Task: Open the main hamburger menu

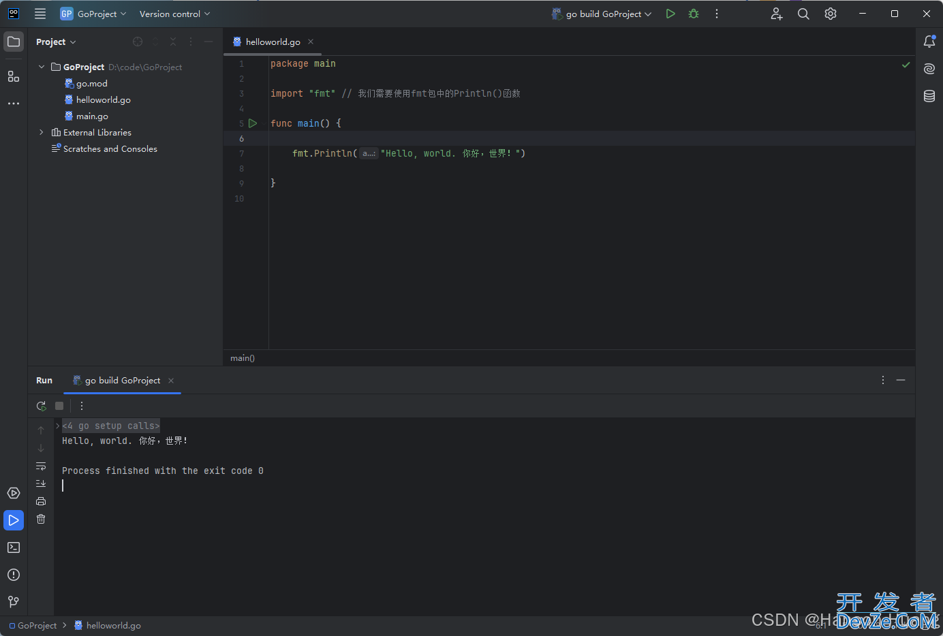Action: (x=40, y=14)
